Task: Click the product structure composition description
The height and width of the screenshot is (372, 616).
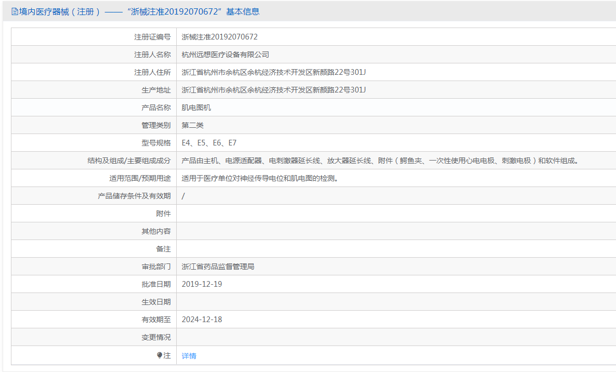Action: pyautogui.click(x=379, y=161)
